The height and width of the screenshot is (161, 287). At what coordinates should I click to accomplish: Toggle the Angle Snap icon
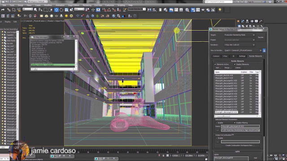click(109, 10)
